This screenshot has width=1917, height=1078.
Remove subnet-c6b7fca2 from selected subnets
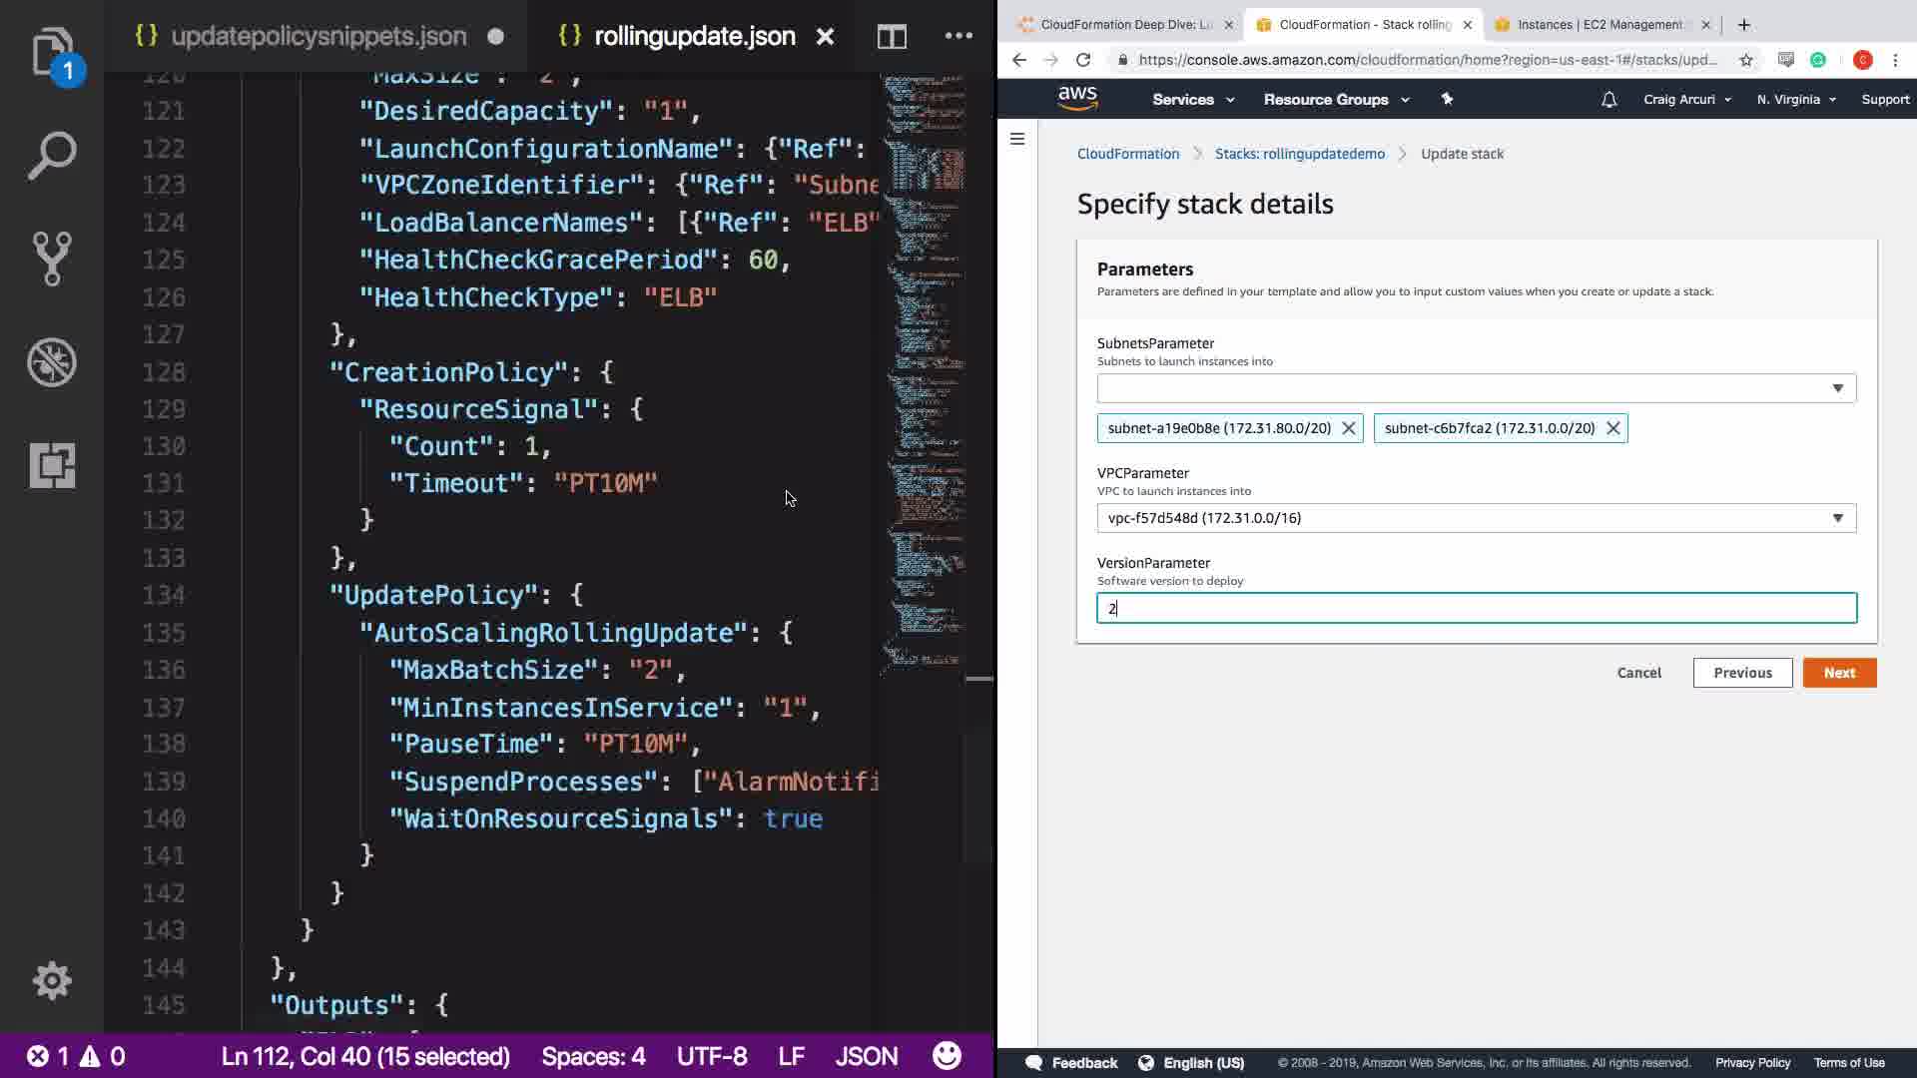coord(1612,428)
